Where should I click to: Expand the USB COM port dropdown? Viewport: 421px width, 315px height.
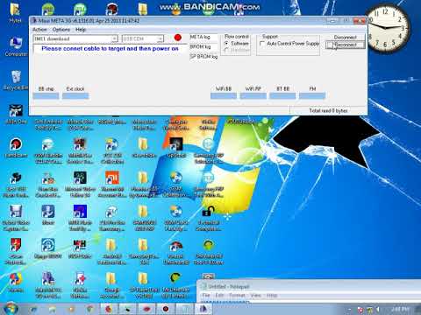160,38
